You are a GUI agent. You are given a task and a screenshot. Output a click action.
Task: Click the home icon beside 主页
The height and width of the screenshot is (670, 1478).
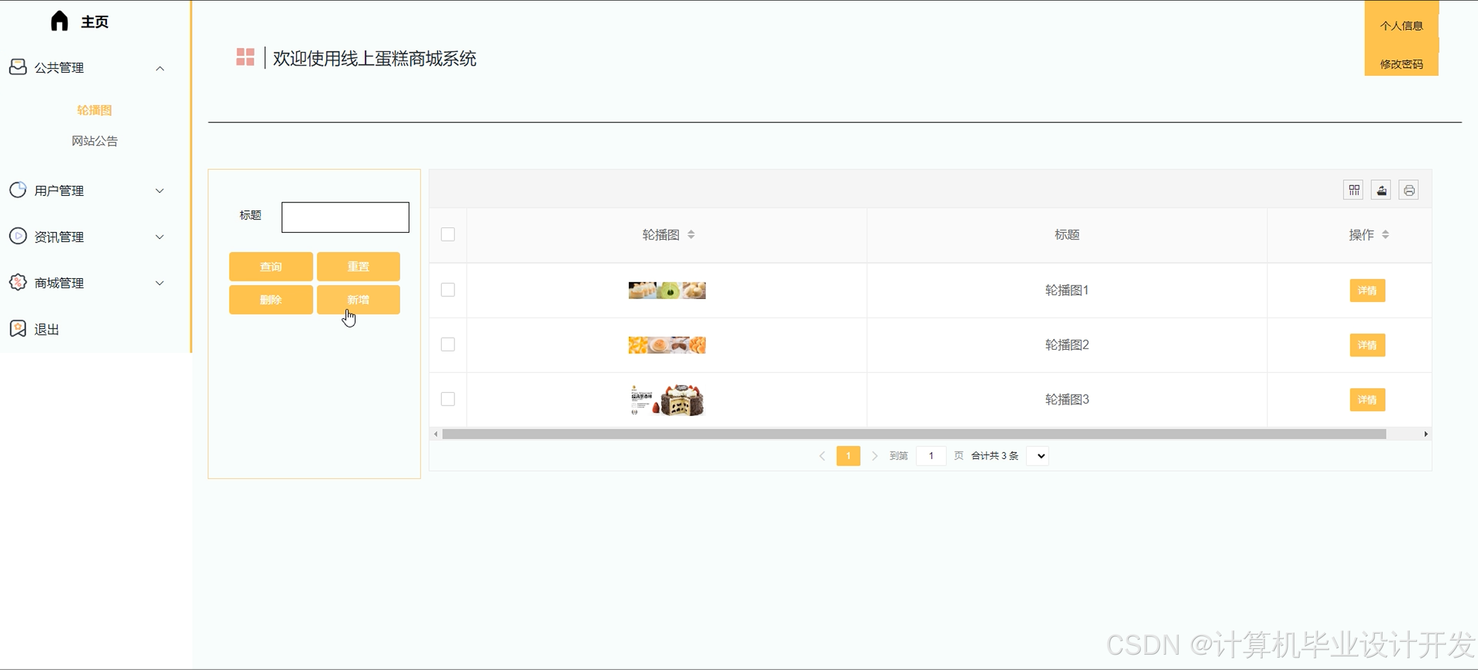point(59,21)
